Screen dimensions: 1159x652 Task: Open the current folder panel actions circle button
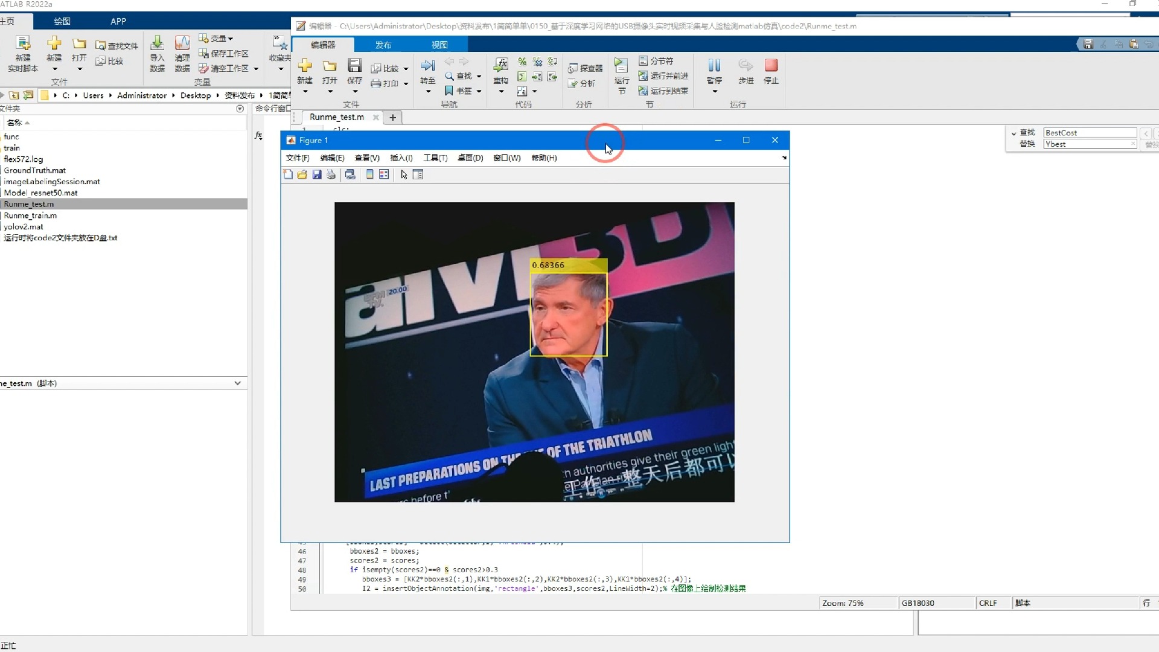pos(240,109)
